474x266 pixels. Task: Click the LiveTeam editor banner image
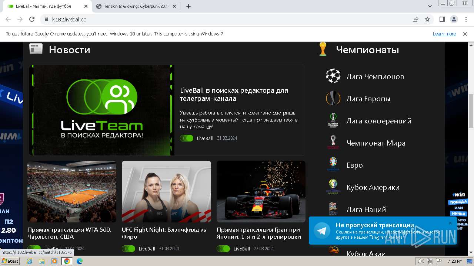pos(102,110)
